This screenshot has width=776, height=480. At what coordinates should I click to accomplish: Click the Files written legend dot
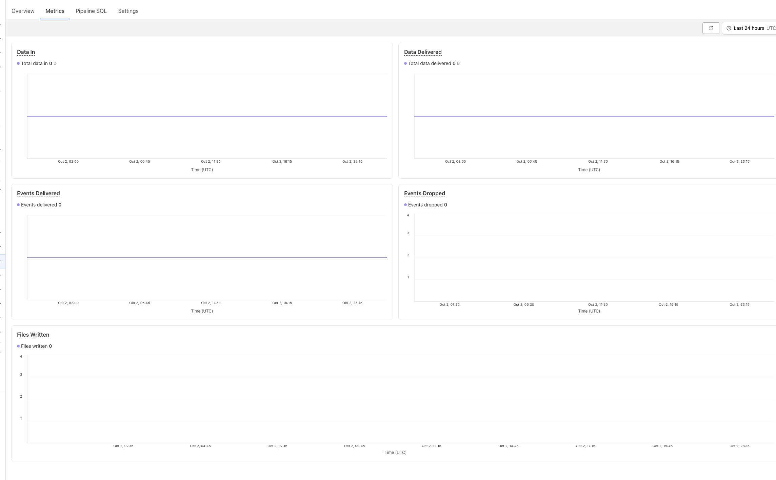18,346
